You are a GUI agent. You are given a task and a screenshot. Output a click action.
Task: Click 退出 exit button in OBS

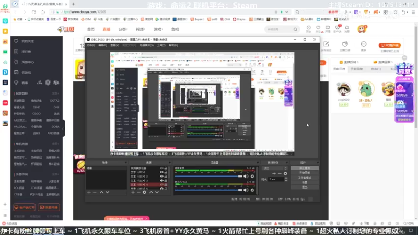(305, 187)
